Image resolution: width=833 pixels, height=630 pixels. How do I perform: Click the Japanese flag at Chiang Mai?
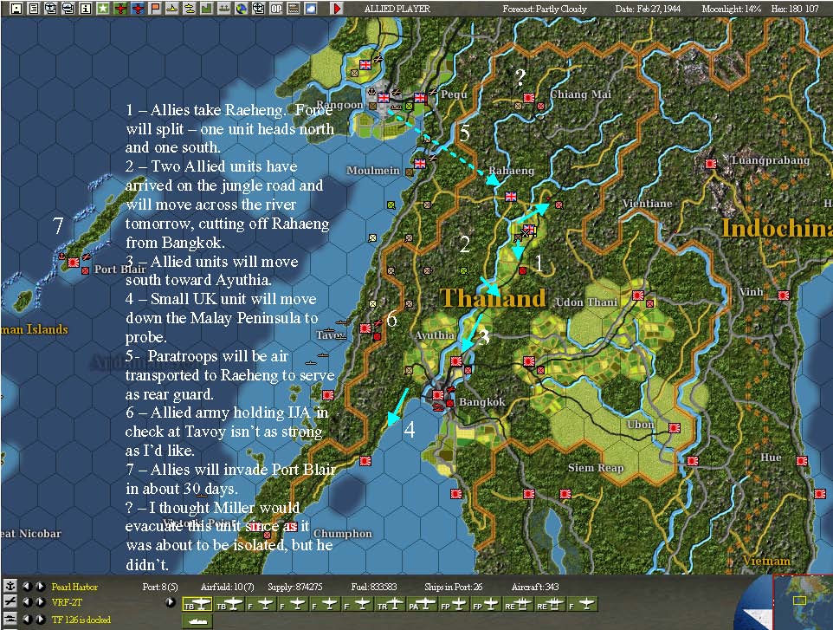click(x=528, y=98)
